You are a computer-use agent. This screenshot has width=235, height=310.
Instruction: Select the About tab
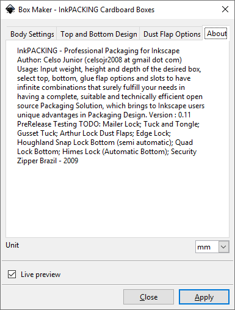pos(216,33)
